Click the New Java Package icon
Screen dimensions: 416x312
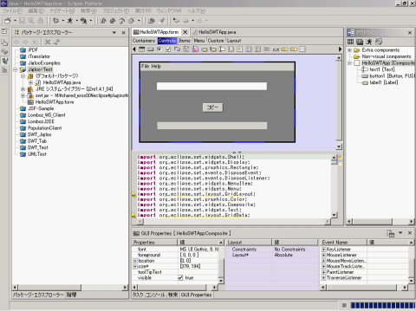pyautogui.click(x=113, y=21)
